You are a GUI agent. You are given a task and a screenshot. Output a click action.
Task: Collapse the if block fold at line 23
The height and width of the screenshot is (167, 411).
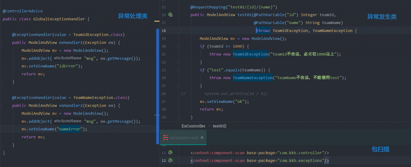179,70
